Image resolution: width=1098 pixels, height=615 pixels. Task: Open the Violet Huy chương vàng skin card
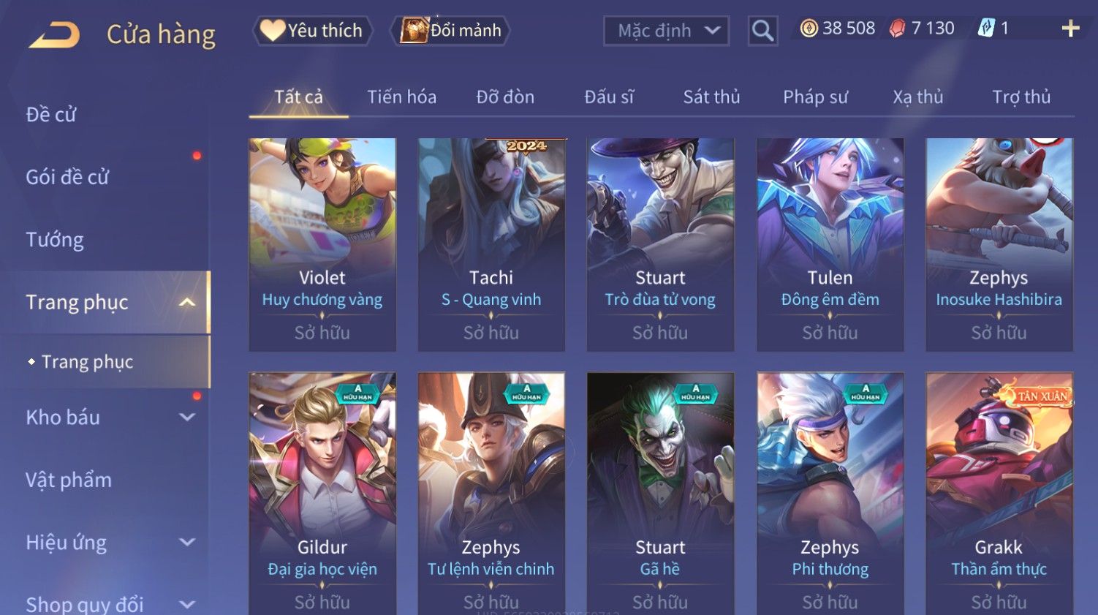pos(322,244)
